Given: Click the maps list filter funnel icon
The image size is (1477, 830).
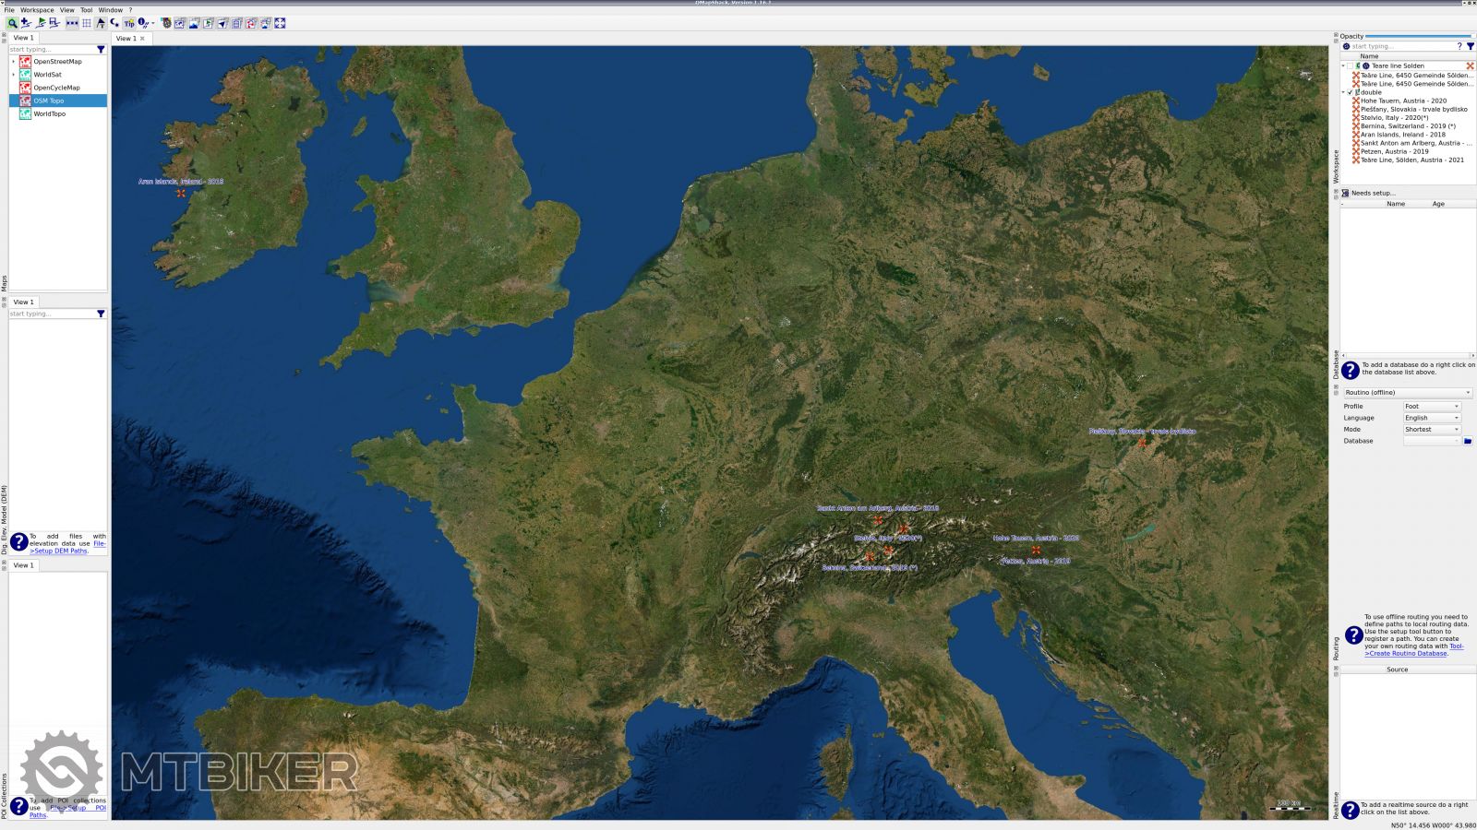Looking at the screenshot, I should [x=101, y=50].
